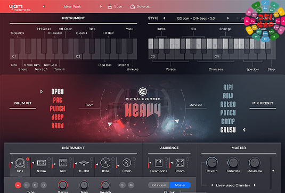
Task: Choose the Deep drum kit
Action: coord(58,117)
